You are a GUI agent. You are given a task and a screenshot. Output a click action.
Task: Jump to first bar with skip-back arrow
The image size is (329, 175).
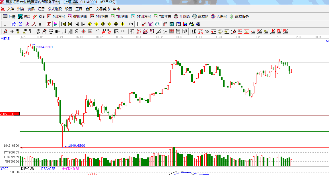pos(64,24)
